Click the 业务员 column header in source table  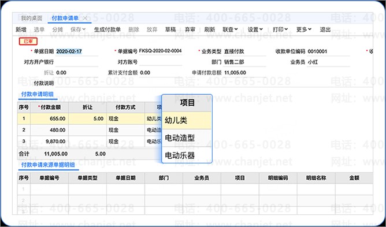click(x=202, y=178)
